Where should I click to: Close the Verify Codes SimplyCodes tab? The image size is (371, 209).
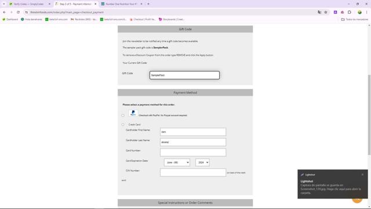click(x=49, y=4)
